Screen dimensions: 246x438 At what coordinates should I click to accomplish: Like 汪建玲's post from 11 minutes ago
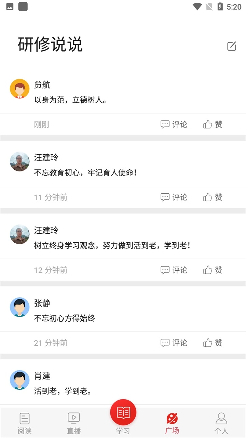(213, 197)
